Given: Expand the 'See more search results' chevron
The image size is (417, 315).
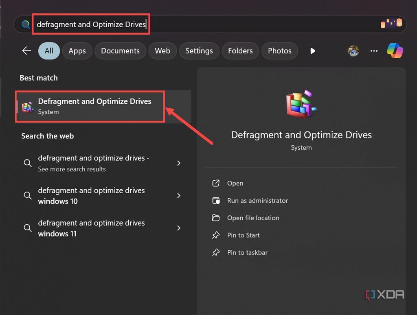Looking at the screenshot, I should pos(179,163).
